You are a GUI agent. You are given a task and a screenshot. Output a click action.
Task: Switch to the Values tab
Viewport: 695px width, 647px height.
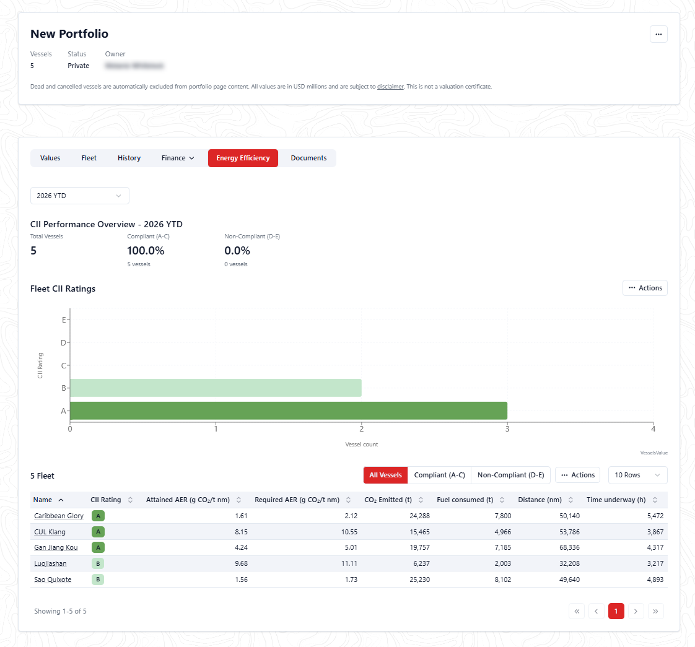(50, 158)
